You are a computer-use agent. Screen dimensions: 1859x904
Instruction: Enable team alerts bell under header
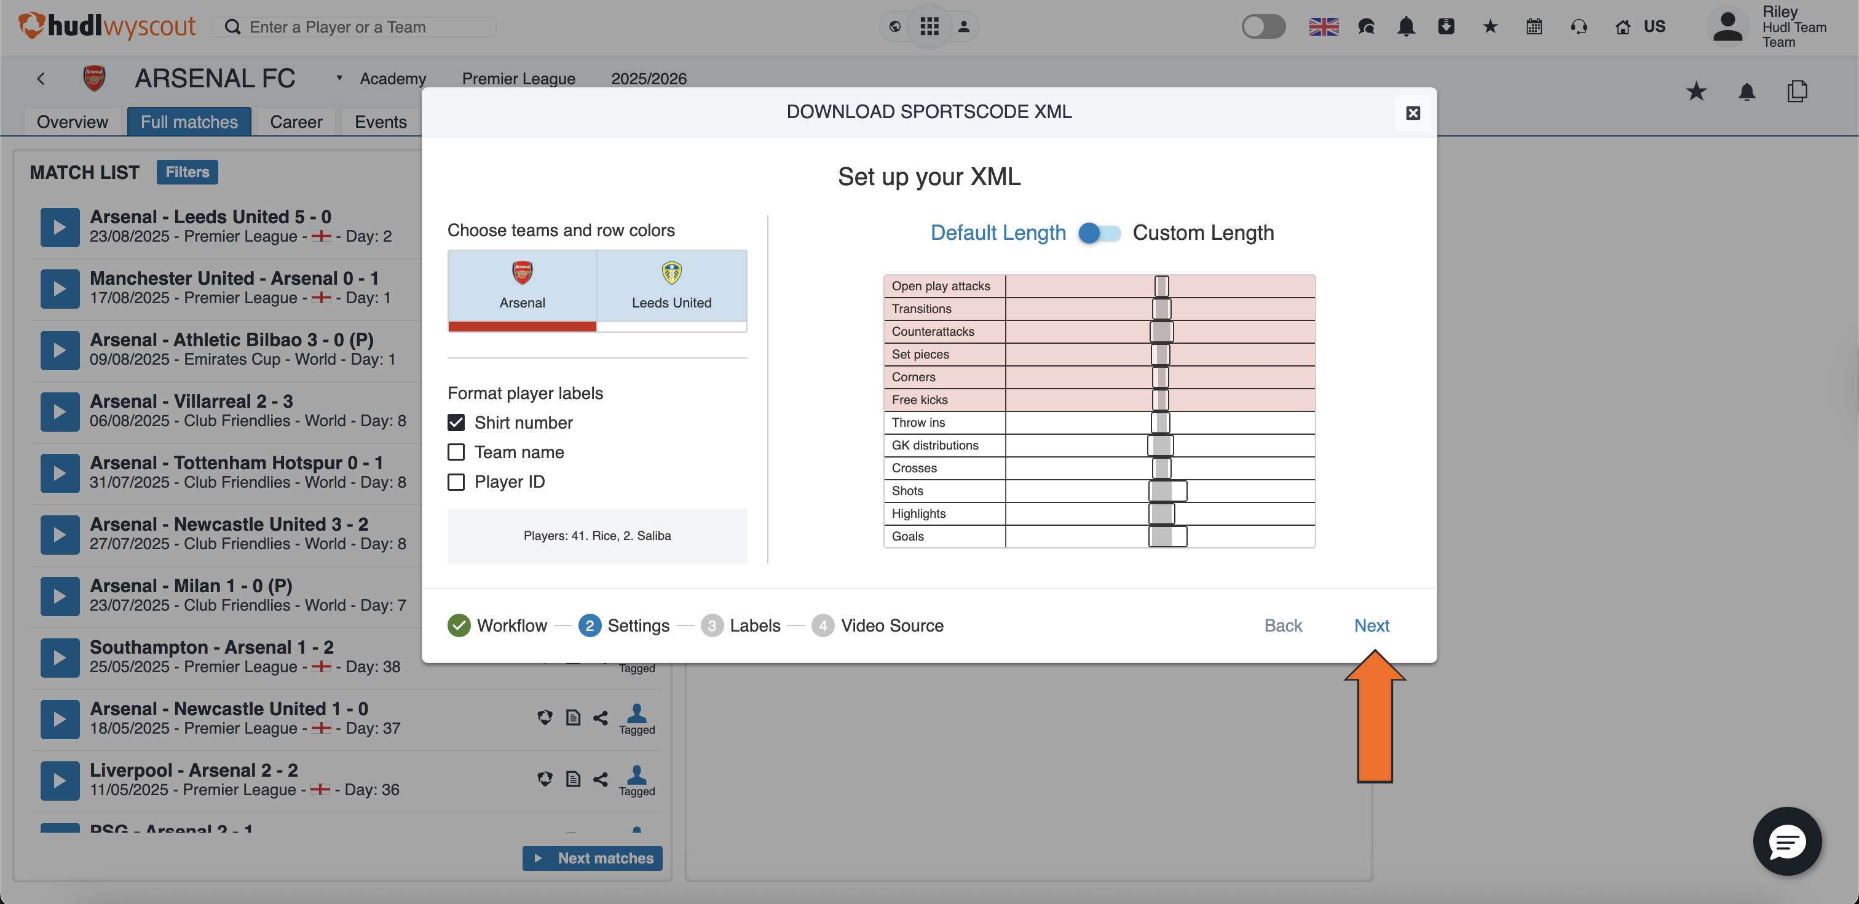point(1747,92)
